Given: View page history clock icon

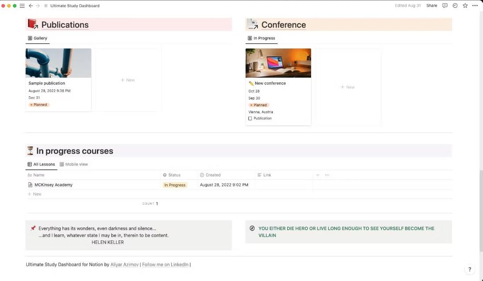Looking at the screenshot, I should 455,6.
